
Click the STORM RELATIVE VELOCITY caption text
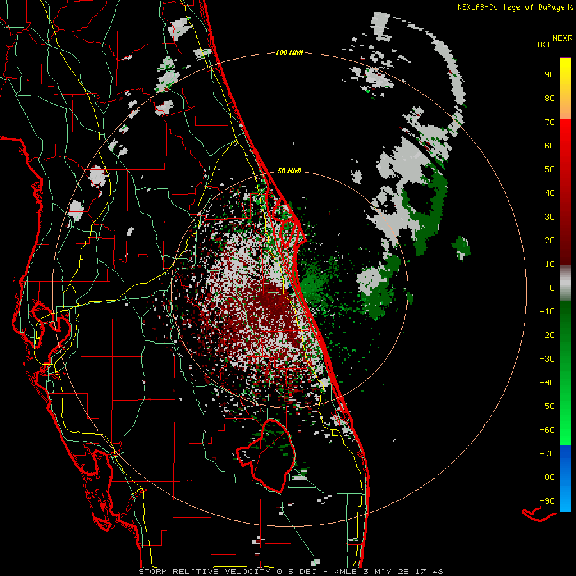[x=204, y=572]
